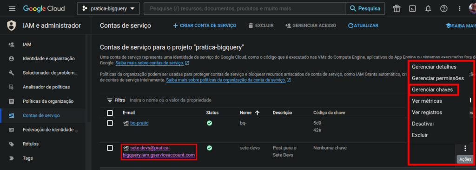Select Desativar from the menu
Viewport: 476px width, 170px height.
coord(423,124)
